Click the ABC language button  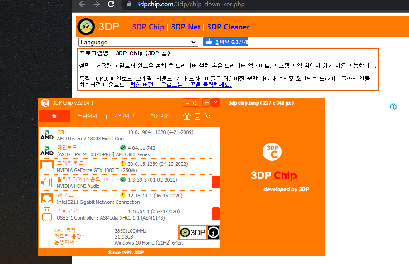191,103
